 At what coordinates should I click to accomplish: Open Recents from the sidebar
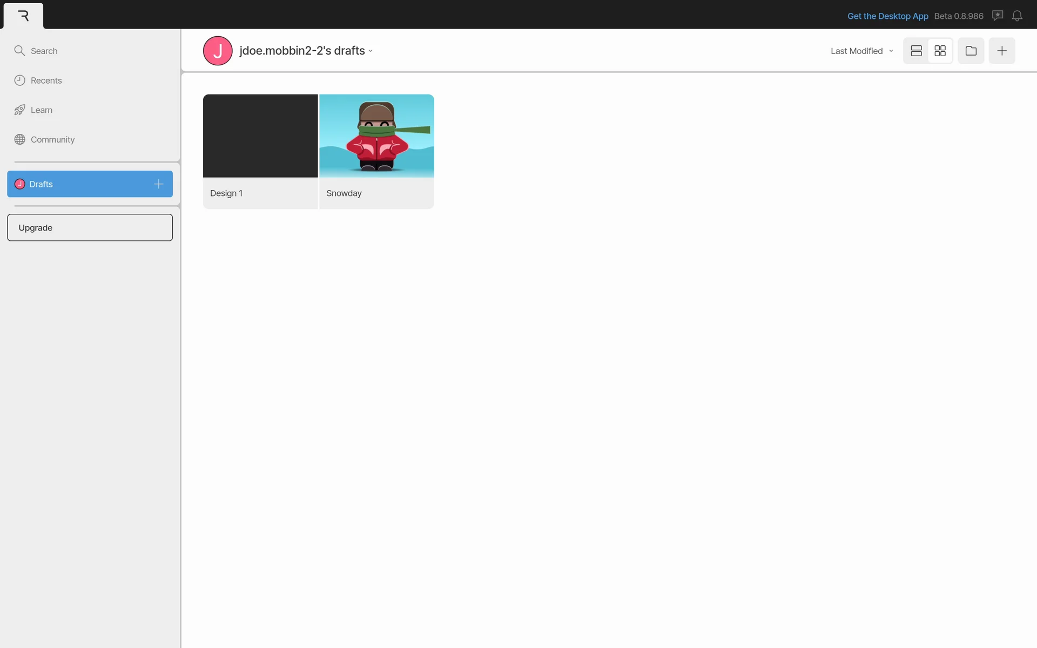[x=46, y=80]
